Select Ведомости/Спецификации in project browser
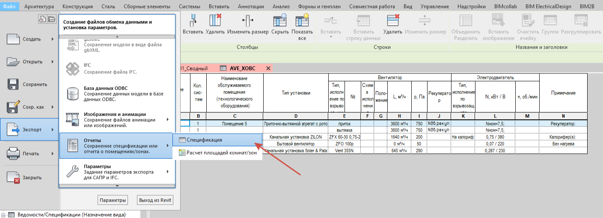 pyautogui.click(x=71, y=215)
